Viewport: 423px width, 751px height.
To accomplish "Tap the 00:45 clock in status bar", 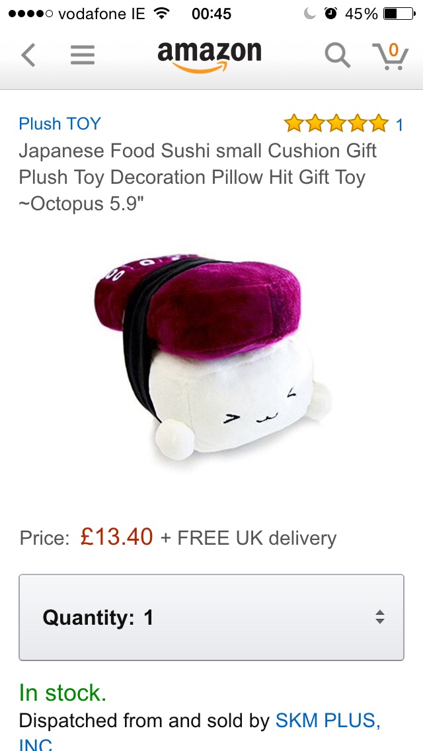I will coord(211,14).
